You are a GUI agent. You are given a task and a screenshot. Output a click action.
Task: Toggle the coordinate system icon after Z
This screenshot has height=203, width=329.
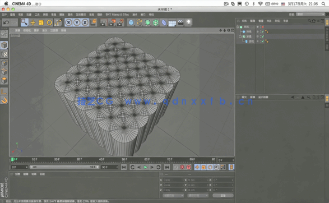point(94,22)
